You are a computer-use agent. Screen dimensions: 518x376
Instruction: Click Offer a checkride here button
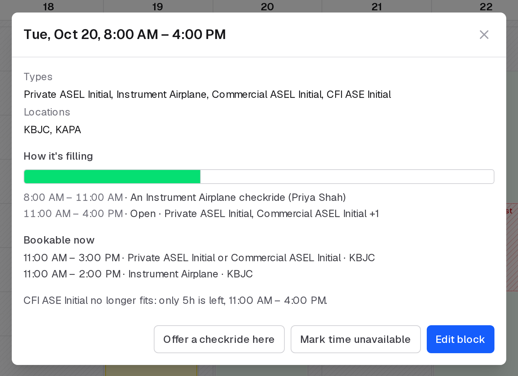pyautogui.click(x=219, y=339)
